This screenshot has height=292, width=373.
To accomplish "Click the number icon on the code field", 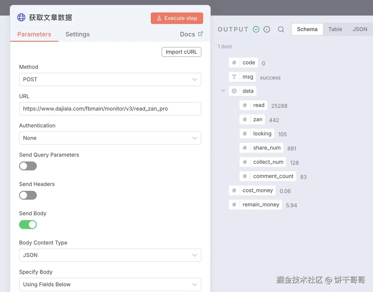I will click(234, 63).
